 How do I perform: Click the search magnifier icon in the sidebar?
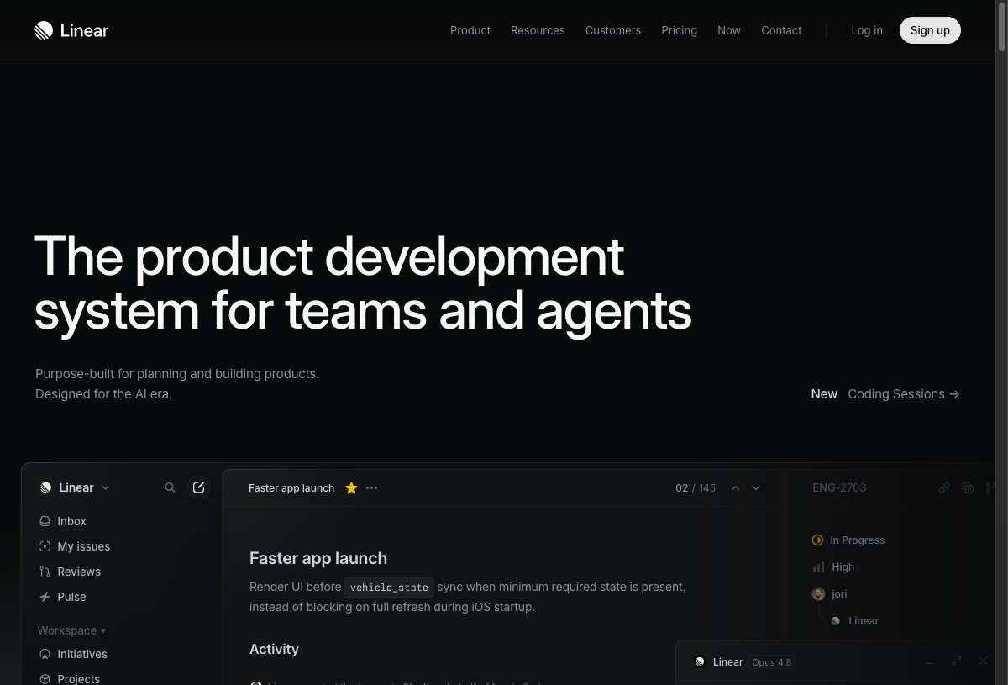(170, 487)
